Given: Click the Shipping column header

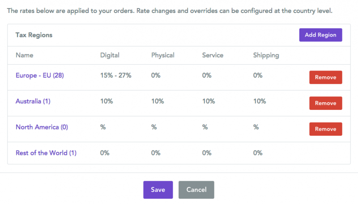Looking at the screenshot, I should [266, 55].
